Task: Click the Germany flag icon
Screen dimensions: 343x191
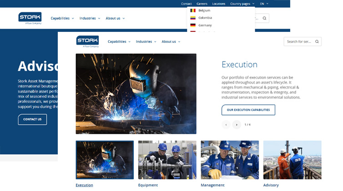Action: (193, 25)
